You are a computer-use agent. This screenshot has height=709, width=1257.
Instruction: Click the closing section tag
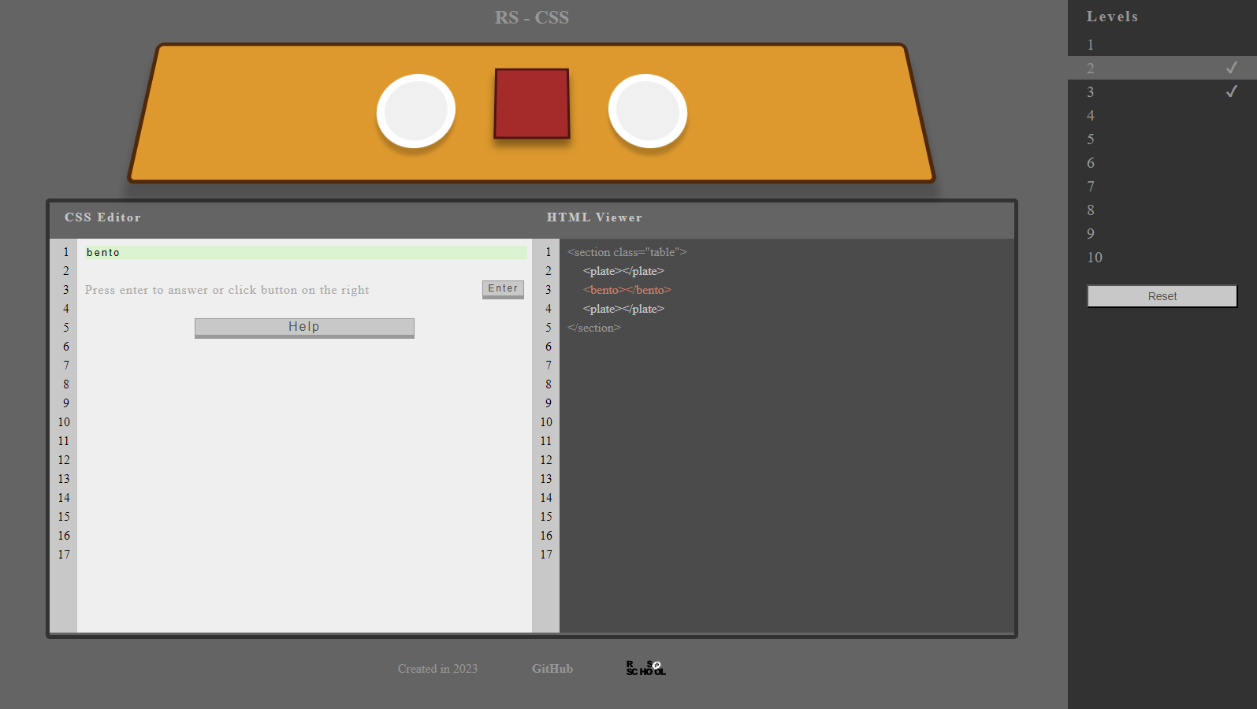[594, 328]
